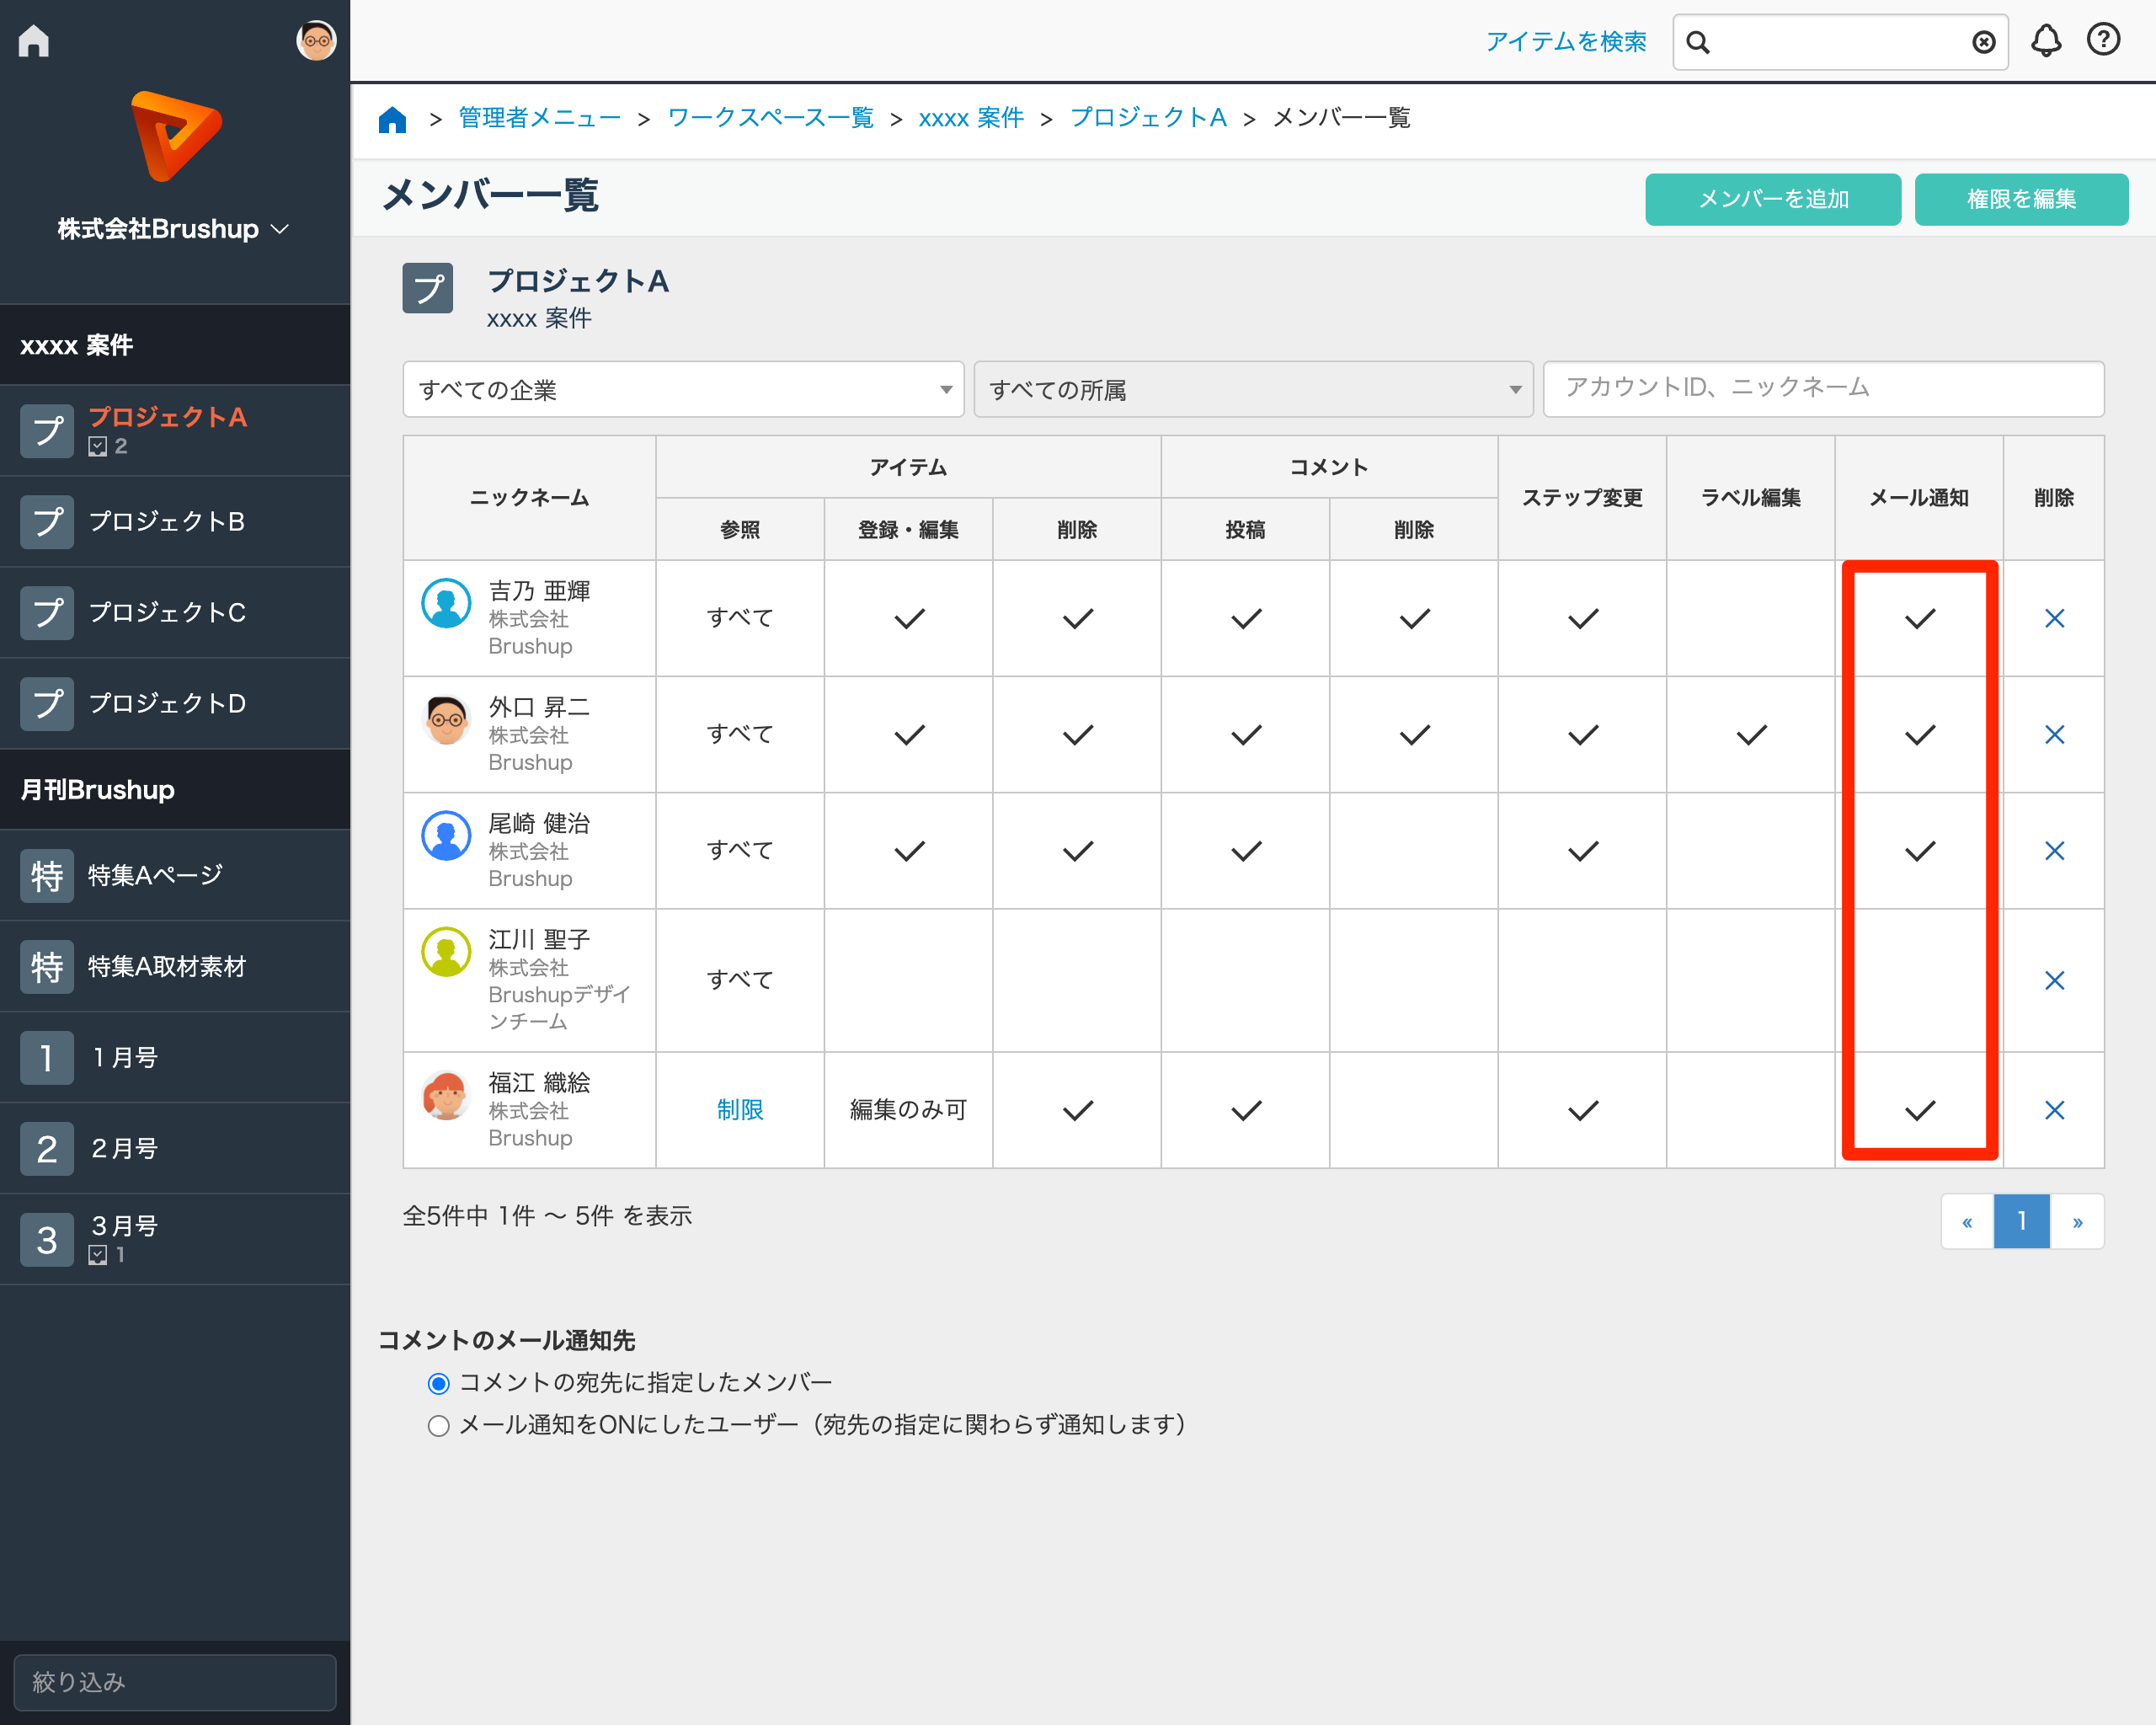Open the すべての企業 filter dropdown
This screenshot has height=1725, width=2156.
click(x=683, y=389)
